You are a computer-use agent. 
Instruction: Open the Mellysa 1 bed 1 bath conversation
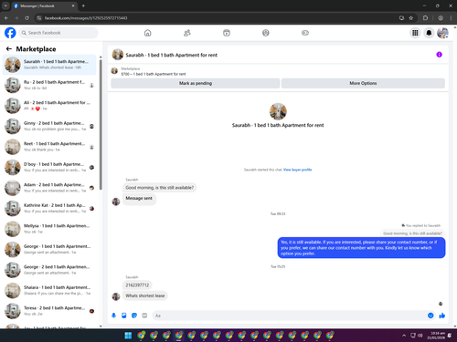(49, 229)
